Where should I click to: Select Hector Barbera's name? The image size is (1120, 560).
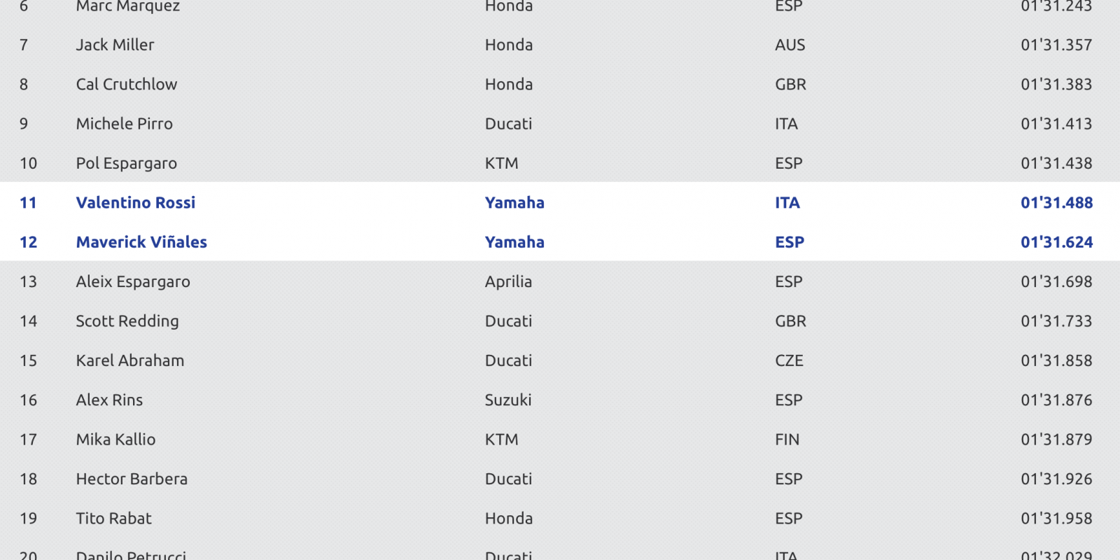click(x=132, y=479)
